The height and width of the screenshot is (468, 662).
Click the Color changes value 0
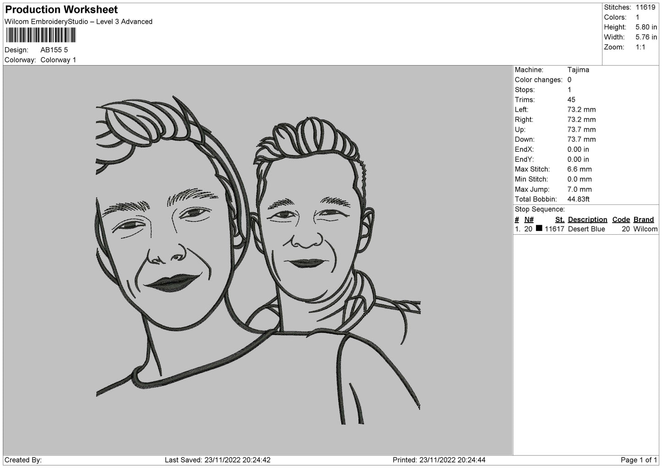pos(569,80)
